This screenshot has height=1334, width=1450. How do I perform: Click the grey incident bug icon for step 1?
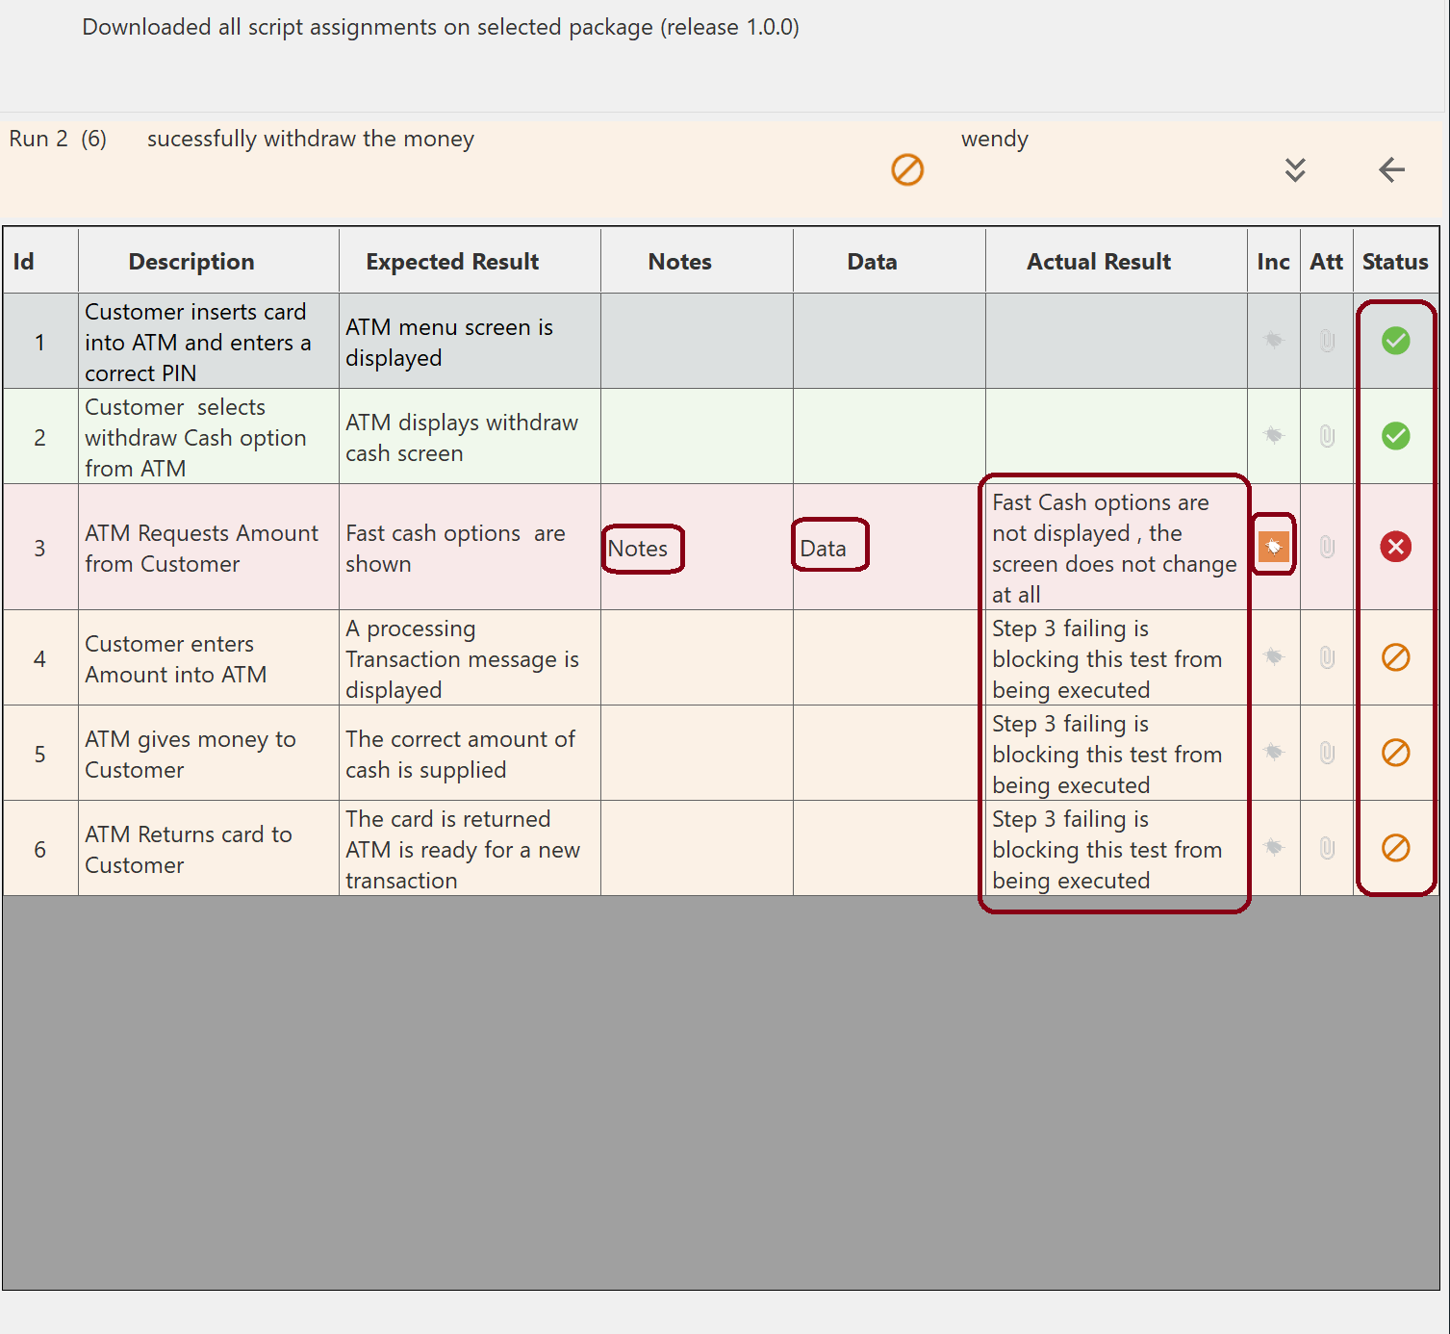click(x=1273, y=341)
